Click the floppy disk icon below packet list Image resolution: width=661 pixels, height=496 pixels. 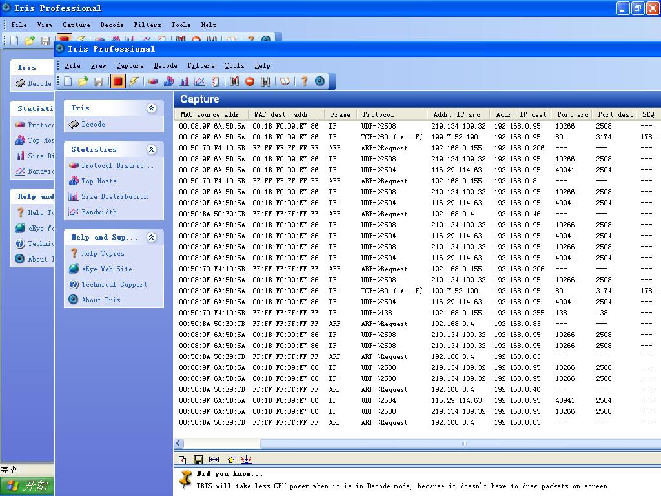198,460
